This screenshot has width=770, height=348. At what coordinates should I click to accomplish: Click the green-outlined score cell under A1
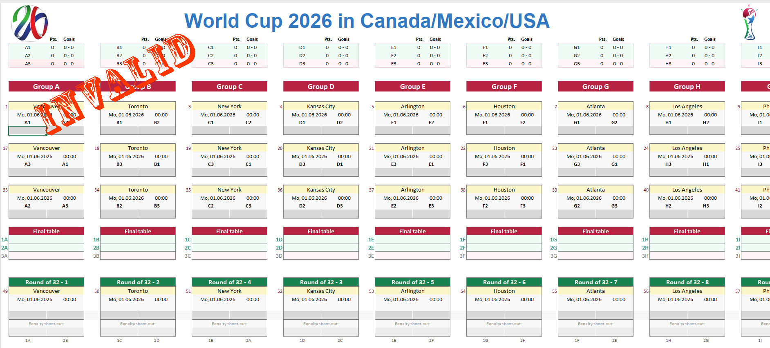pos(27,131)
